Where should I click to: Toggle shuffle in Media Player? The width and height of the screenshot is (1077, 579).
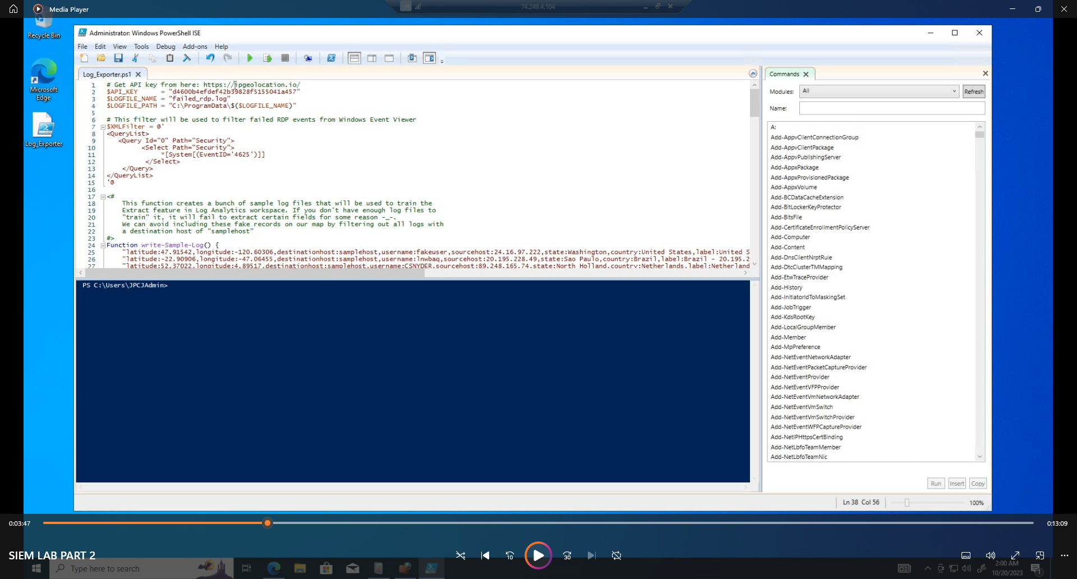pos(461,555)
